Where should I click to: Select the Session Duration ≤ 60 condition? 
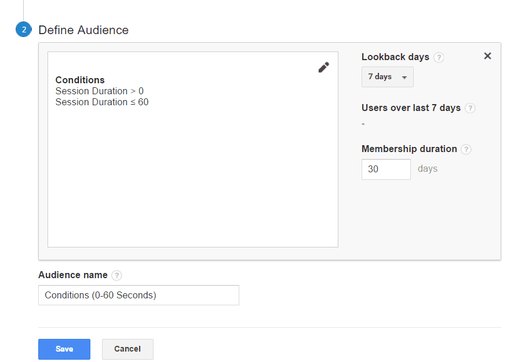coord(102,102)
